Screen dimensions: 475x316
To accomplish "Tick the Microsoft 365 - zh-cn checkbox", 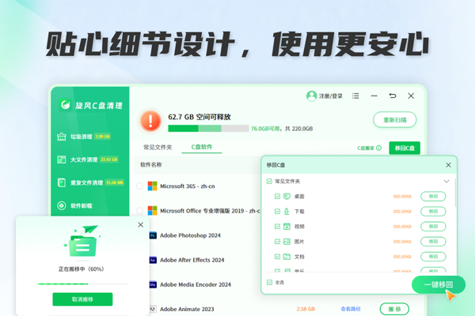I will [139, 186].
